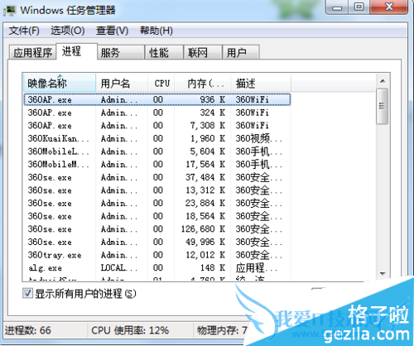Screen dimensions: 414x346
Task: Click the process list scrollbar thumb
Action: point(383,106)
